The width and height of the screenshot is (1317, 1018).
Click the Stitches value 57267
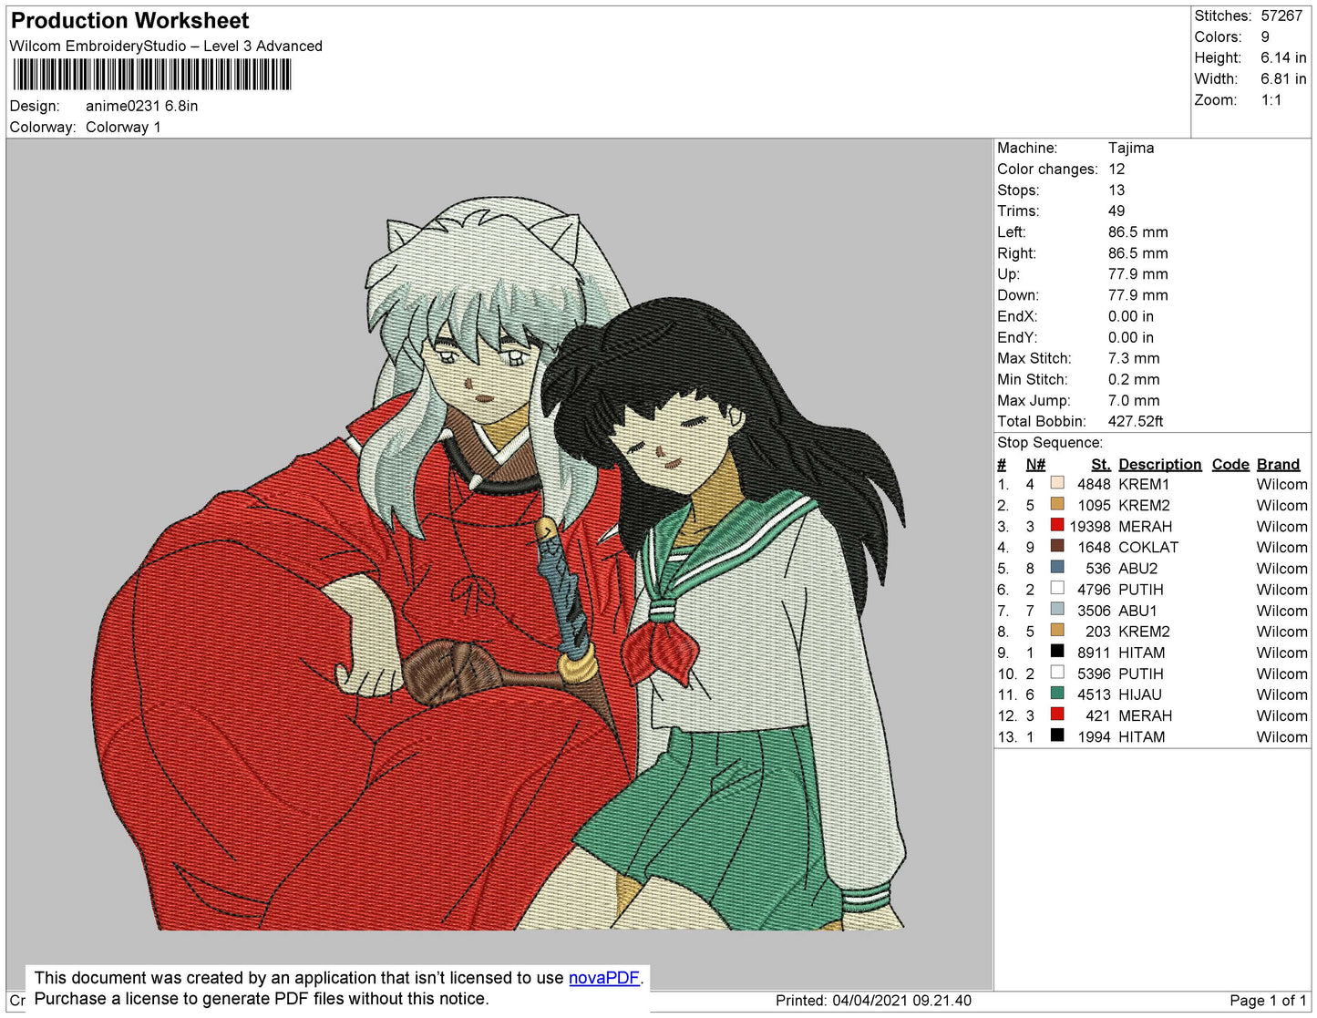[1281, 15]
